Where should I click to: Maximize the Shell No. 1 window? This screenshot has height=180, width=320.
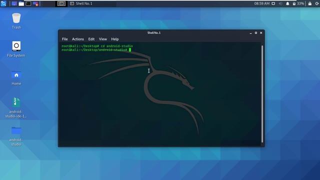click(256, 33)
